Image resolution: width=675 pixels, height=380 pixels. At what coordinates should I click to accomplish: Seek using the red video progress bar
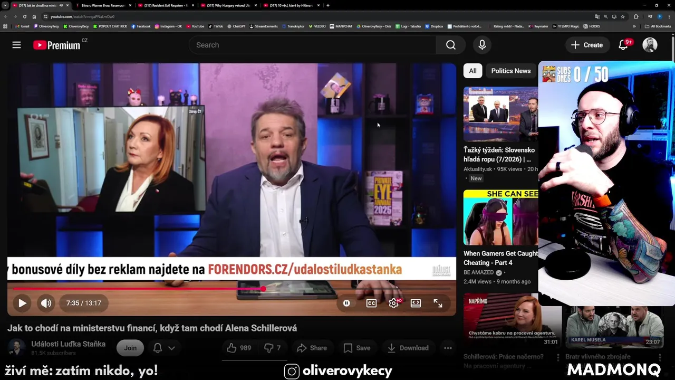coord(232,289)
